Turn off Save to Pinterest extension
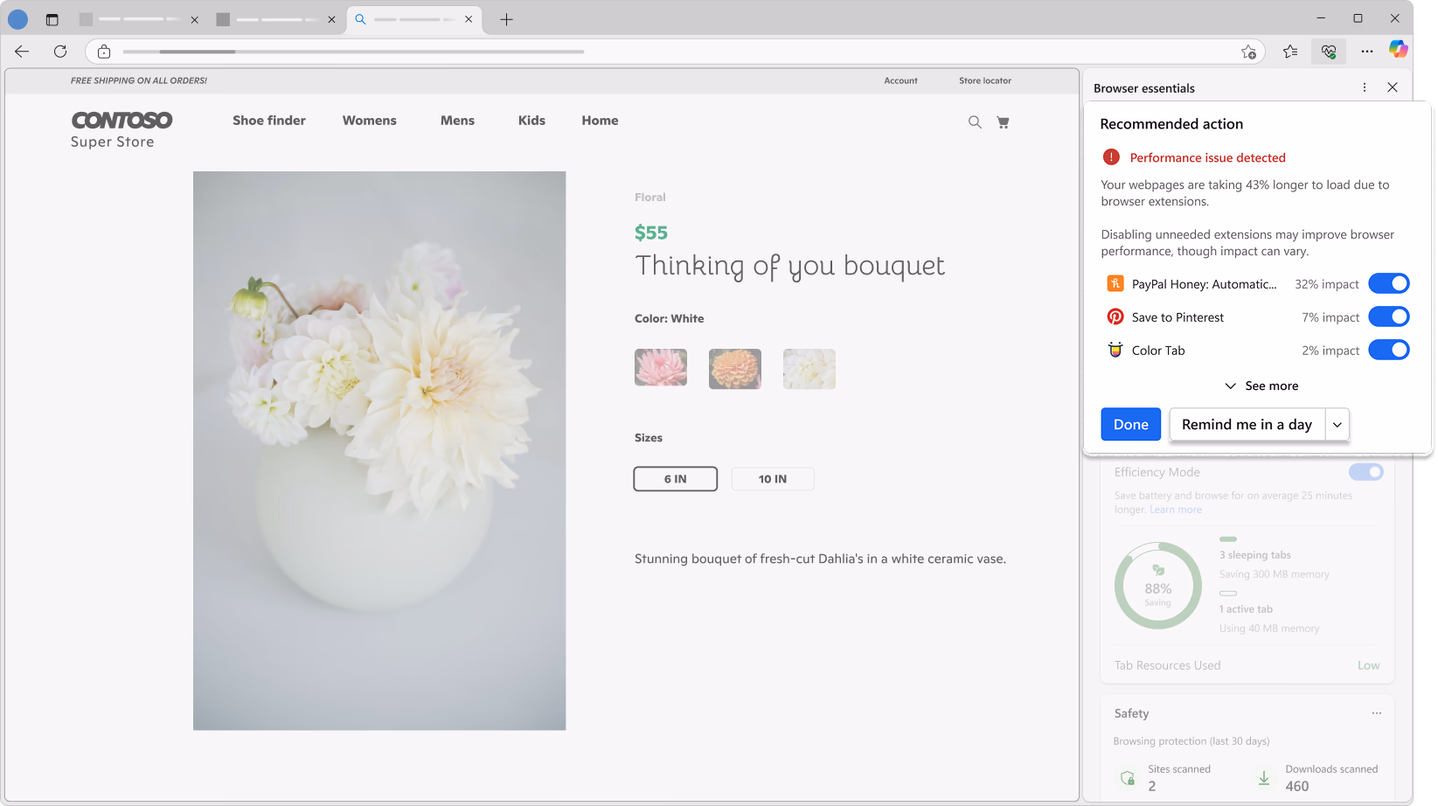1438x806 pixels. click(1388, 317)
